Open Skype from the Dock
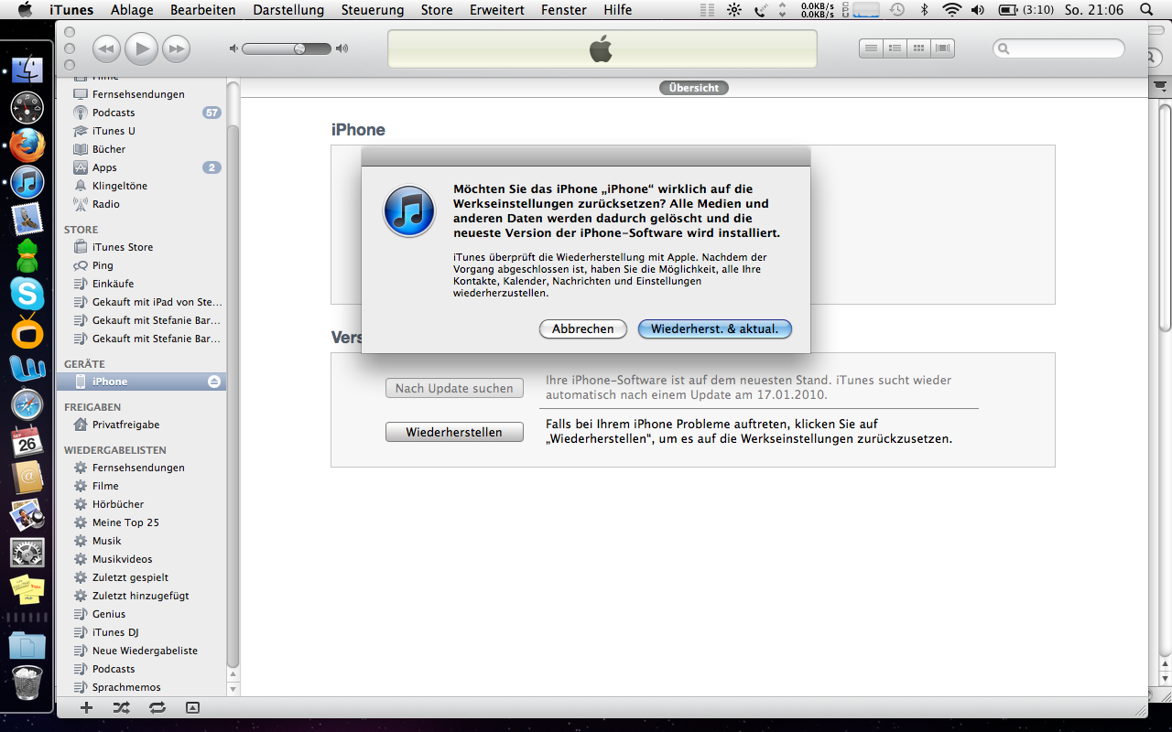This screenshot has height=732, width=1172. click(x=27, y=293)
